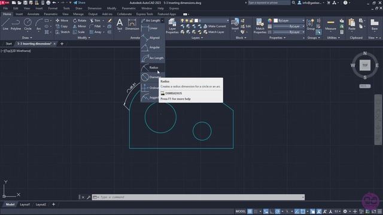
Task: Expand the Utilities panel
Action: 333,38
